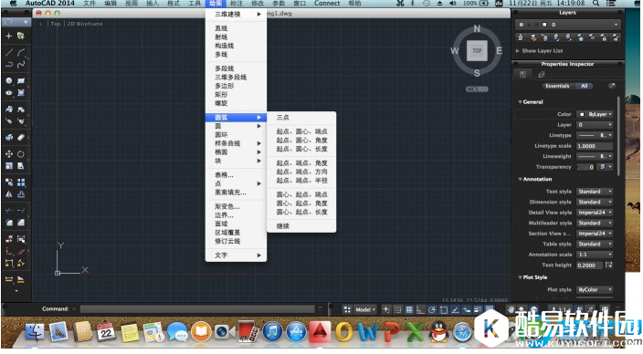Image resolution: width=643 pixels, height=354 pixels.
Task: Open the Annotation scale 1:1 dropdown
Action: click(595, 255)
